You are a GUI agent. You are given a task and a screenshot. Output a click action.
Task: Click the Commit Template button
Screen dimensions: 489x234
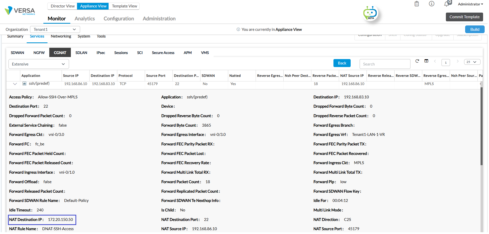tap(464, 17)
